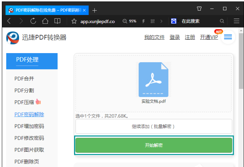This screenshot has height=167, width=244.
Task: Open 我的文件 link
Action: (x=154, y=37)
